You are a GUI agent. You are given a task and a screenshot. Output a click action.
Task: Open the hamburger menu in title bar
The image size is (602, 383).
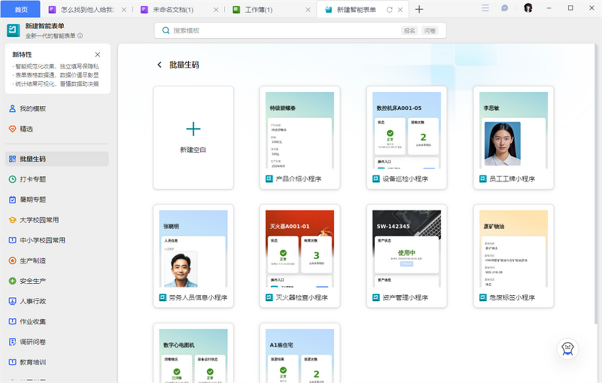485,9
